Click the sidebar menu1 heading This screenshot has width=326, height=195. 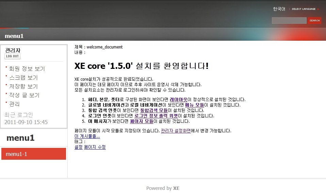pos(20,138)
